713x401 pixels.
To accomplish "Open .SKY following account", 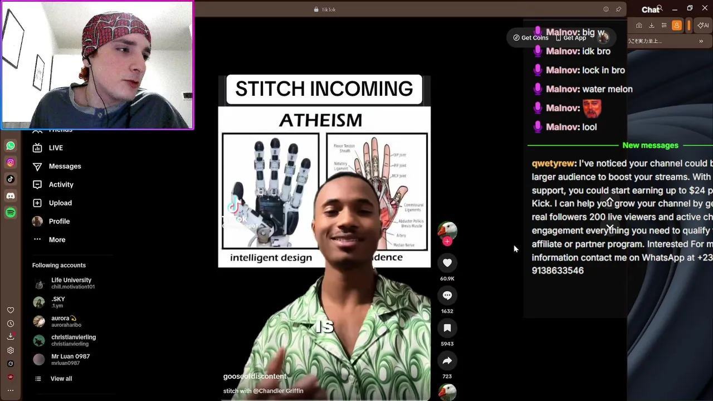I will (49, 302).
